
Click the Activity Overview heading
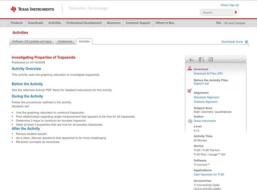[26, 69]
